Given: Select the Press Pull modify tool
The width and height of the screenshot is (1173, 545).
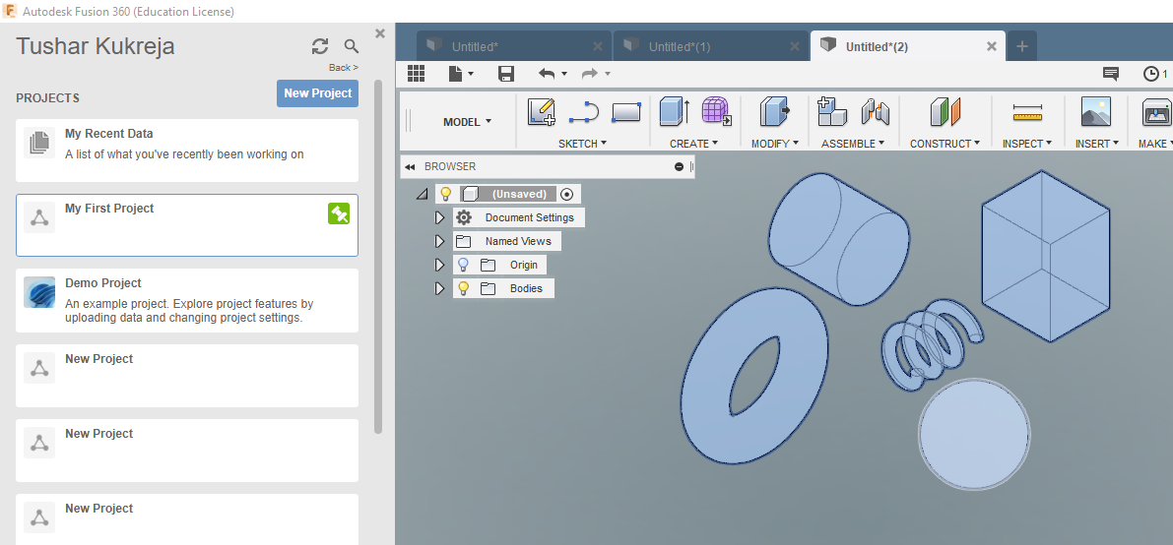Looking at the screenshot, I should [x=775, y=111].
